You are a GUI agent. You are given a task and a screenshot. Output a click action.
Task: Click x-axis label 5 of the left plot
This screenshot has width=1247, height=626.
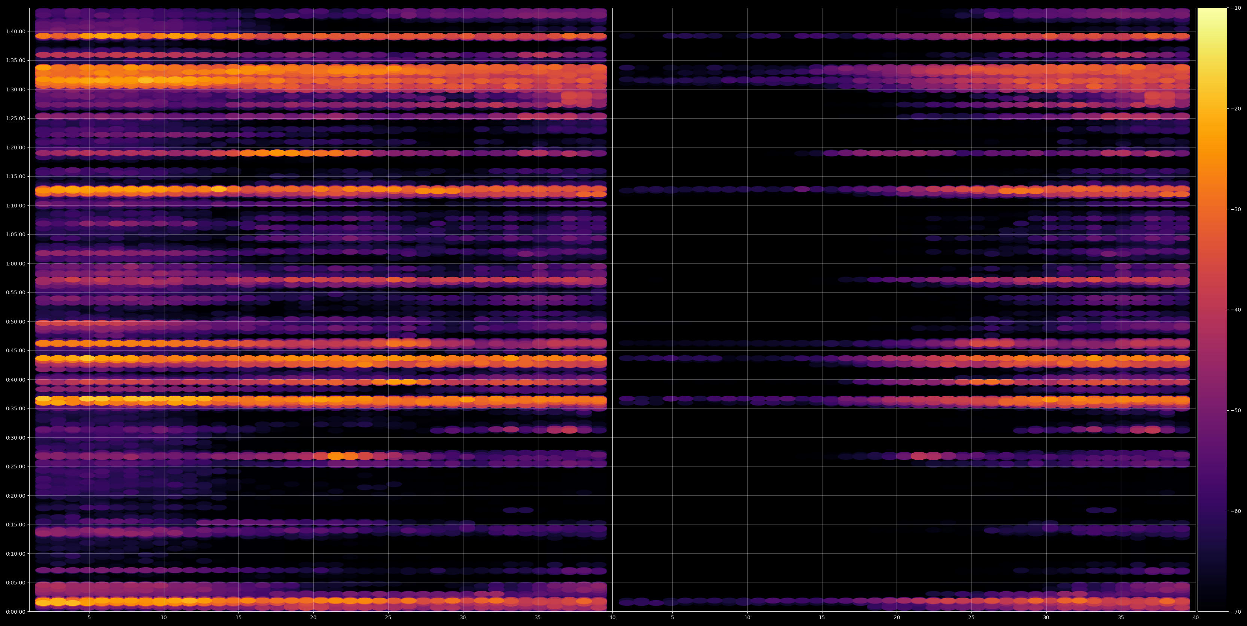click(x=89, y=618)
